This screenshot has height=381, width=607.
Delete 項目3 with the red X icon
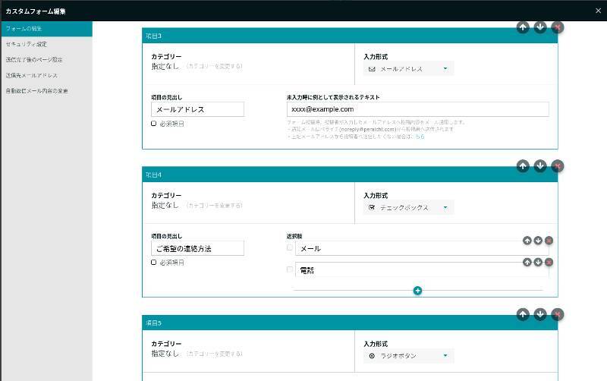tap(558, 27)
